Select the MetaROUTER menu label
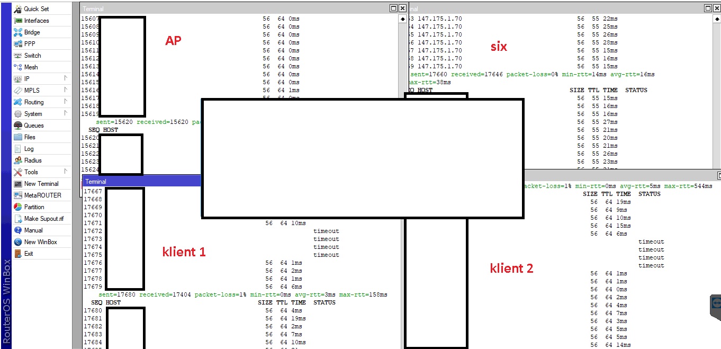721x349 pixels. tap(43, 195)
